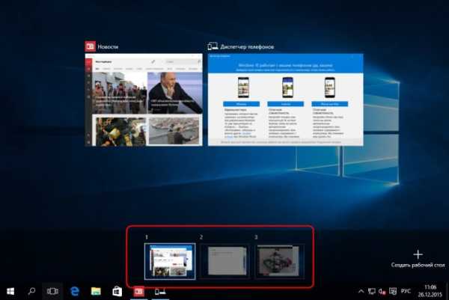Open the volume control in system tray

point(381,290)
